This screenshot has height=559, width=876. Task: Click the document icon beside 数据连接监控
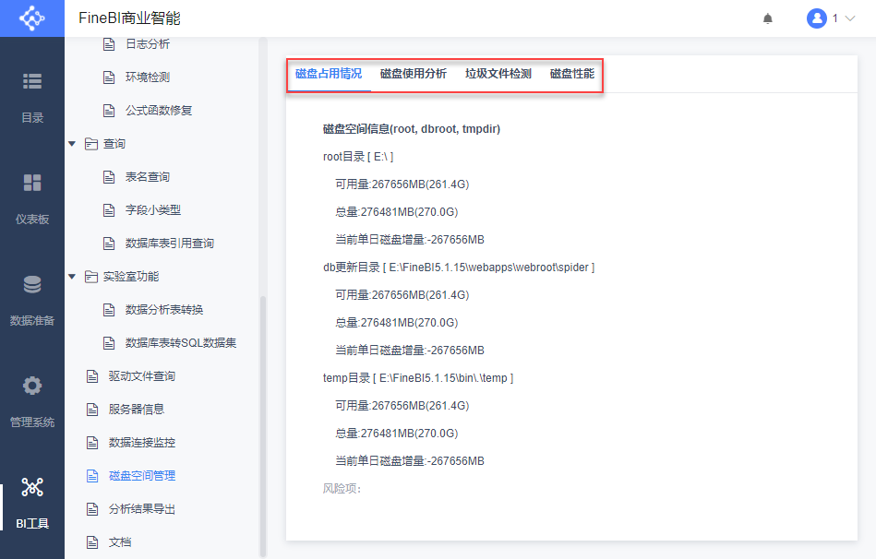click(x=92, y=443)
